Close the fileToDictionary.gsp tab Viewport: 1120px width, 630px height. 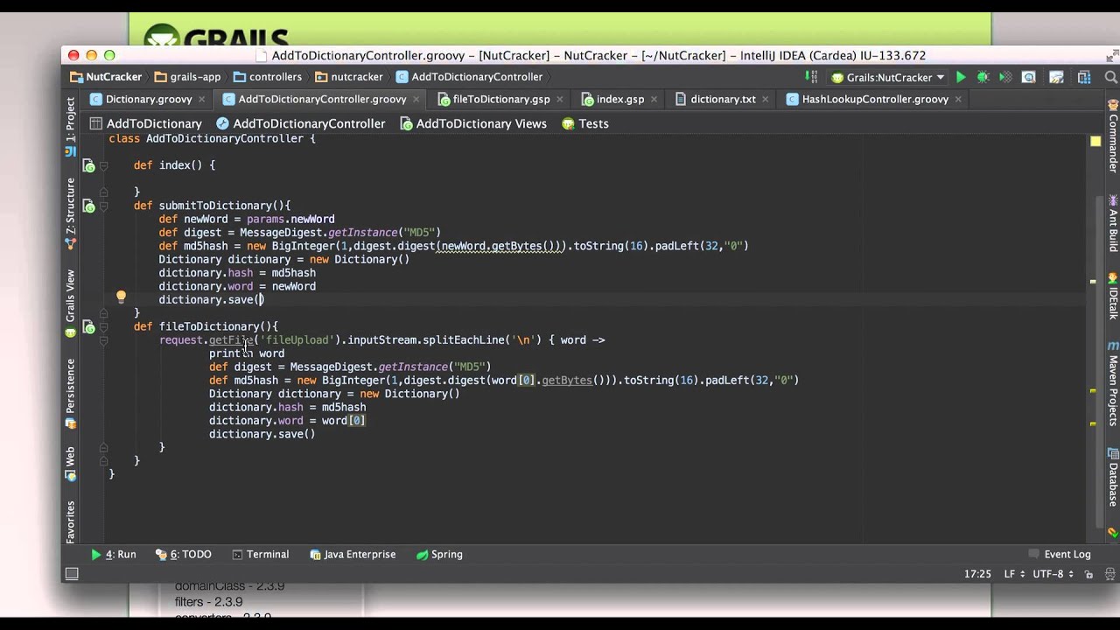pos(559,100)
